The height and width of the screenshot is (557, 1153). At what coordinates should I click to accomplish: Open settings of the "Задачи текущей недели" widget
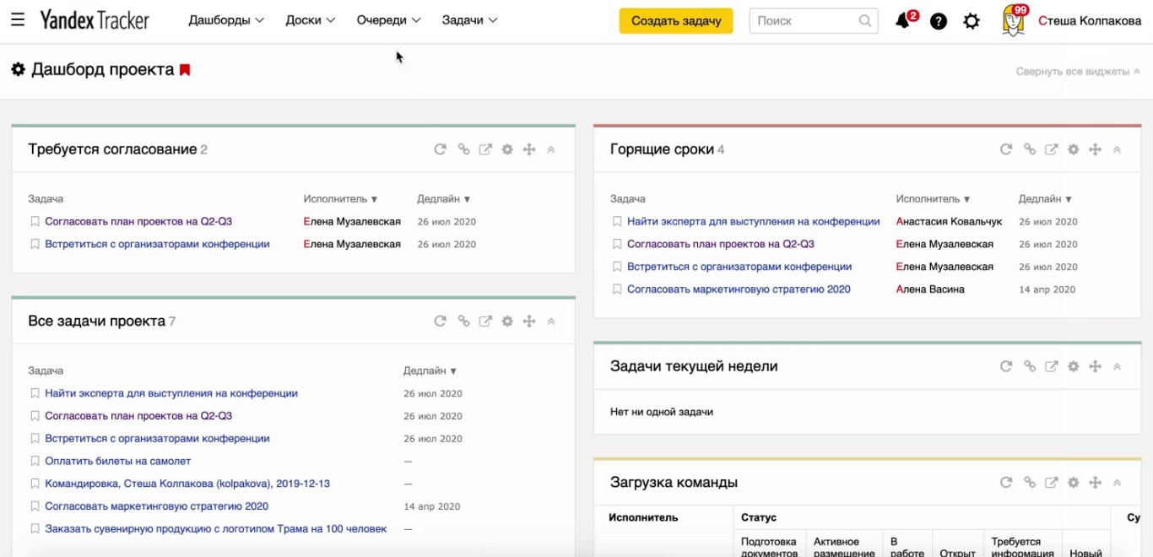point(1073,366)
